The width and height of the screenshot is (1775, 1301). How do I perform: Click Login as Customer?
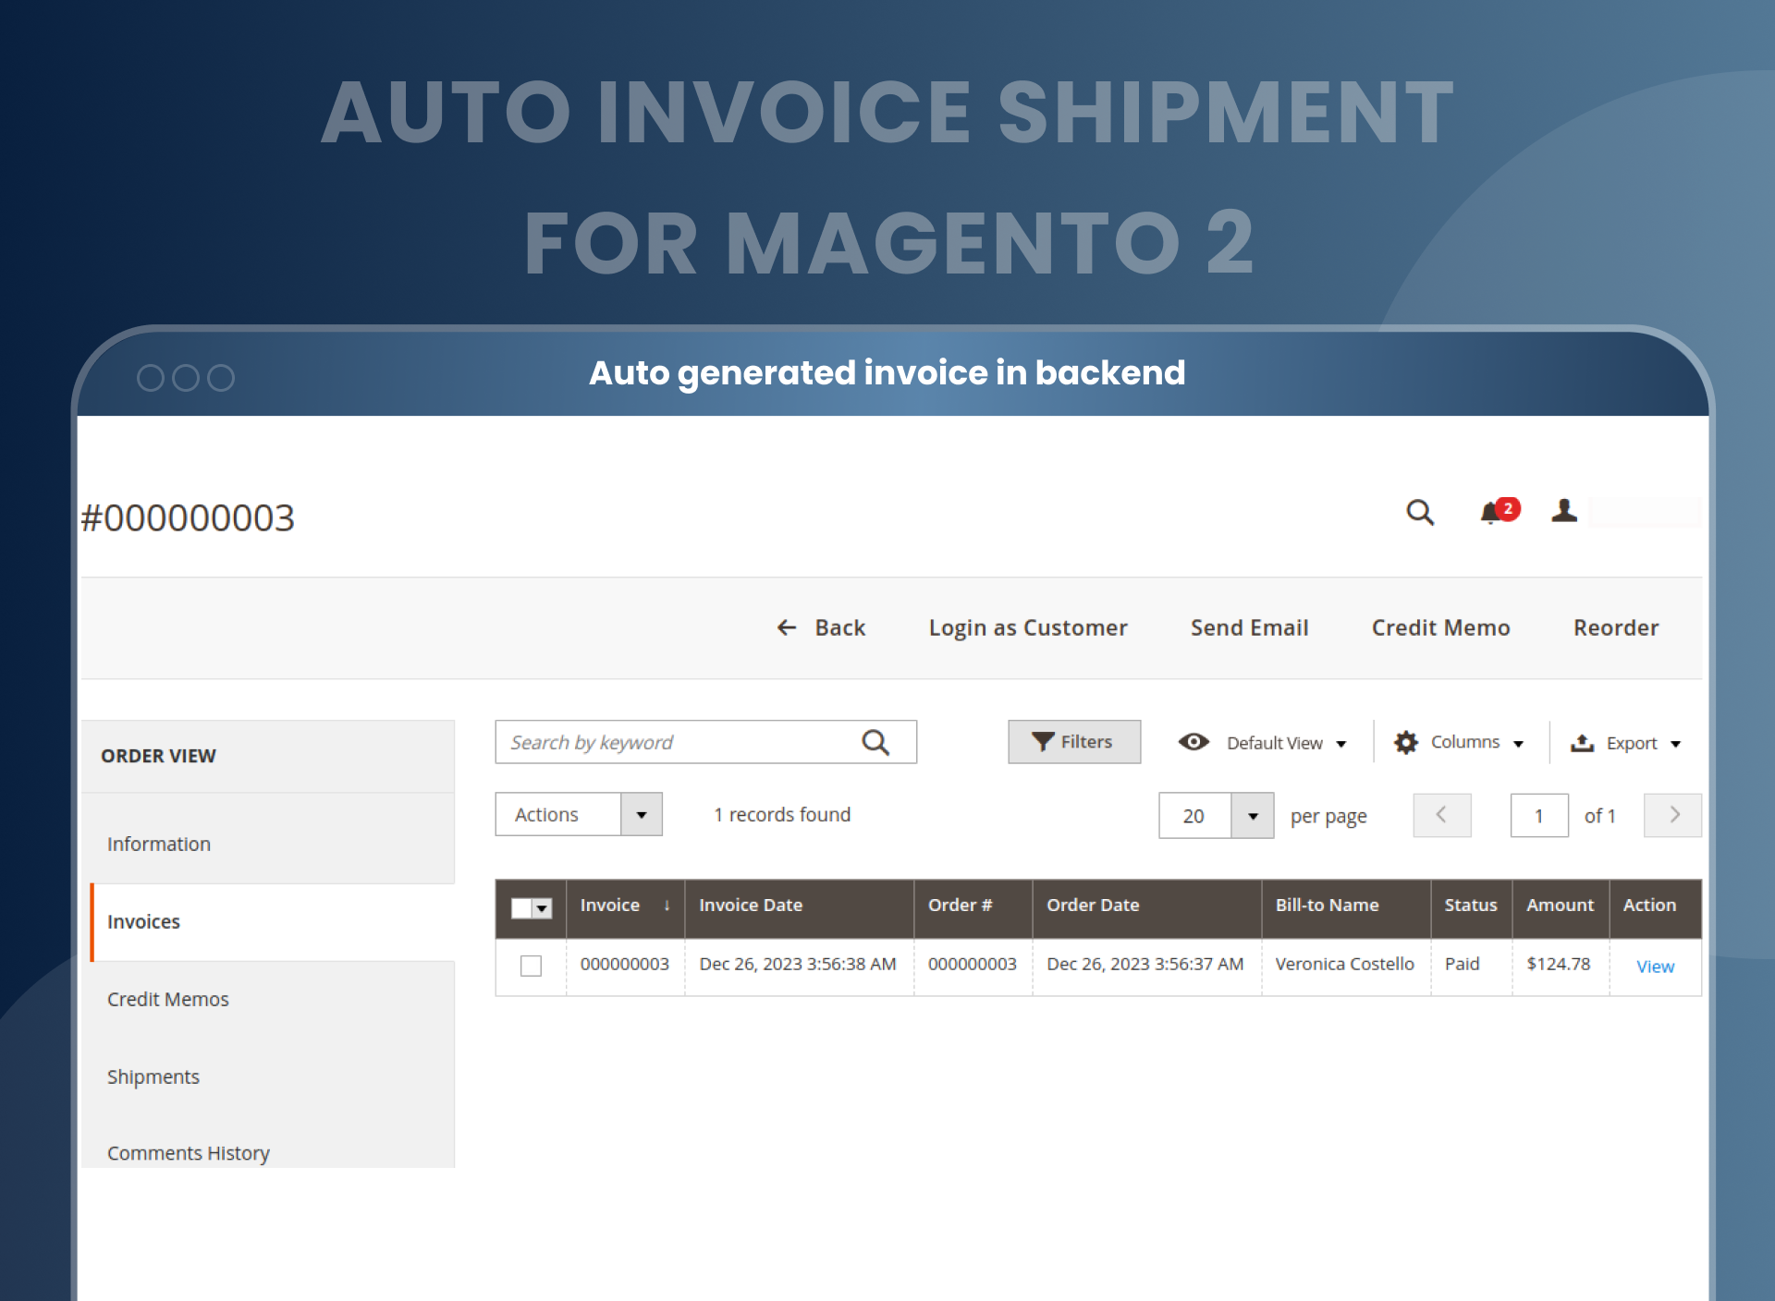[1028, 627]
